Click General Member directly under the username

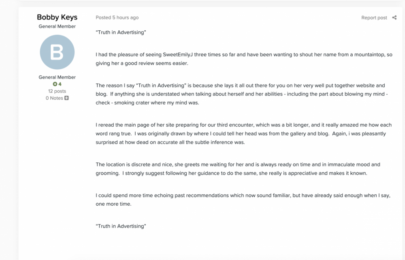coord(57,26)
